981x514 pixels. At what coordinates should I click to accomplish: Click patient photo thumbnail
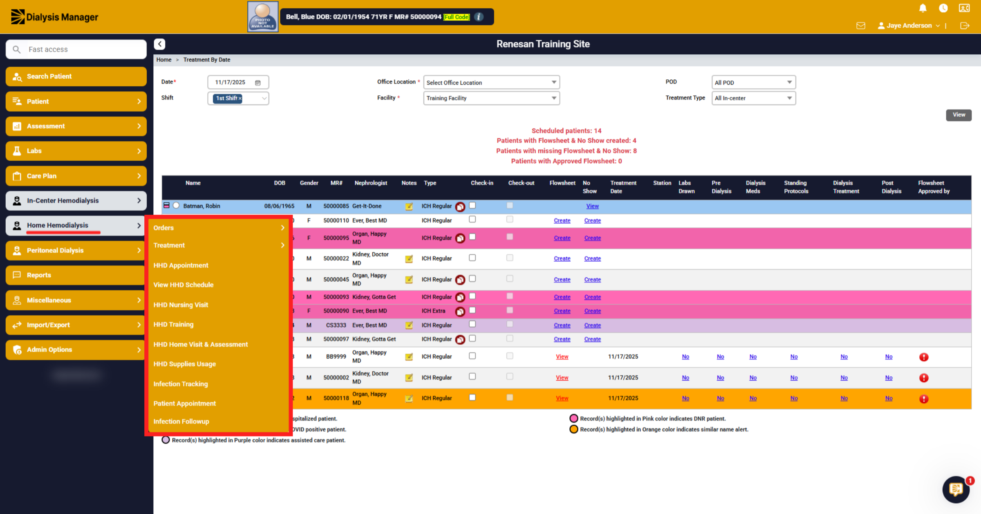tap(263, 17)
